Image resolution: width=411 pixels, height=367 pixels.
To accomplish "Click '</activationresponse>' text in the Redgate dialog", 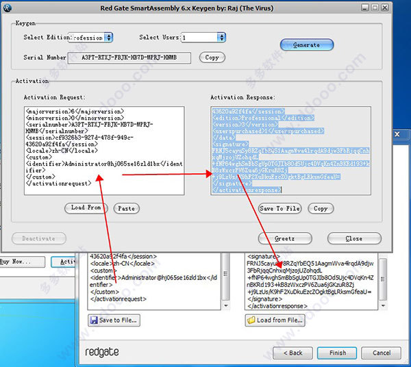I will tap(277, 306).
